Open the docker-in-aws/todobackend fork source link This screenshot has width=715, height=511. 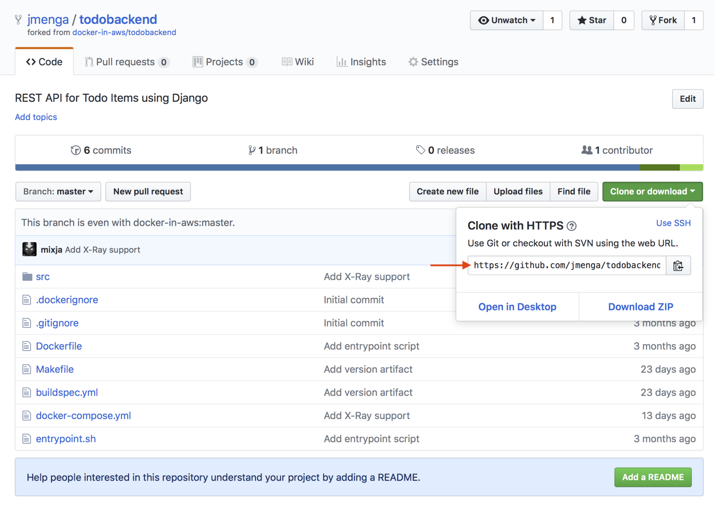(x=124, y=32)
